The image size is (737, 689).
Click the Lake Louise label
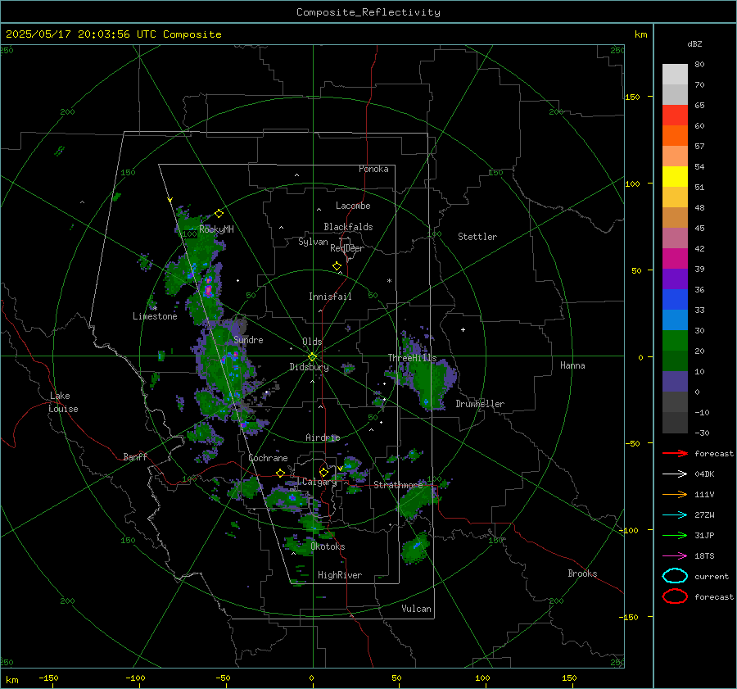(63, 402)
